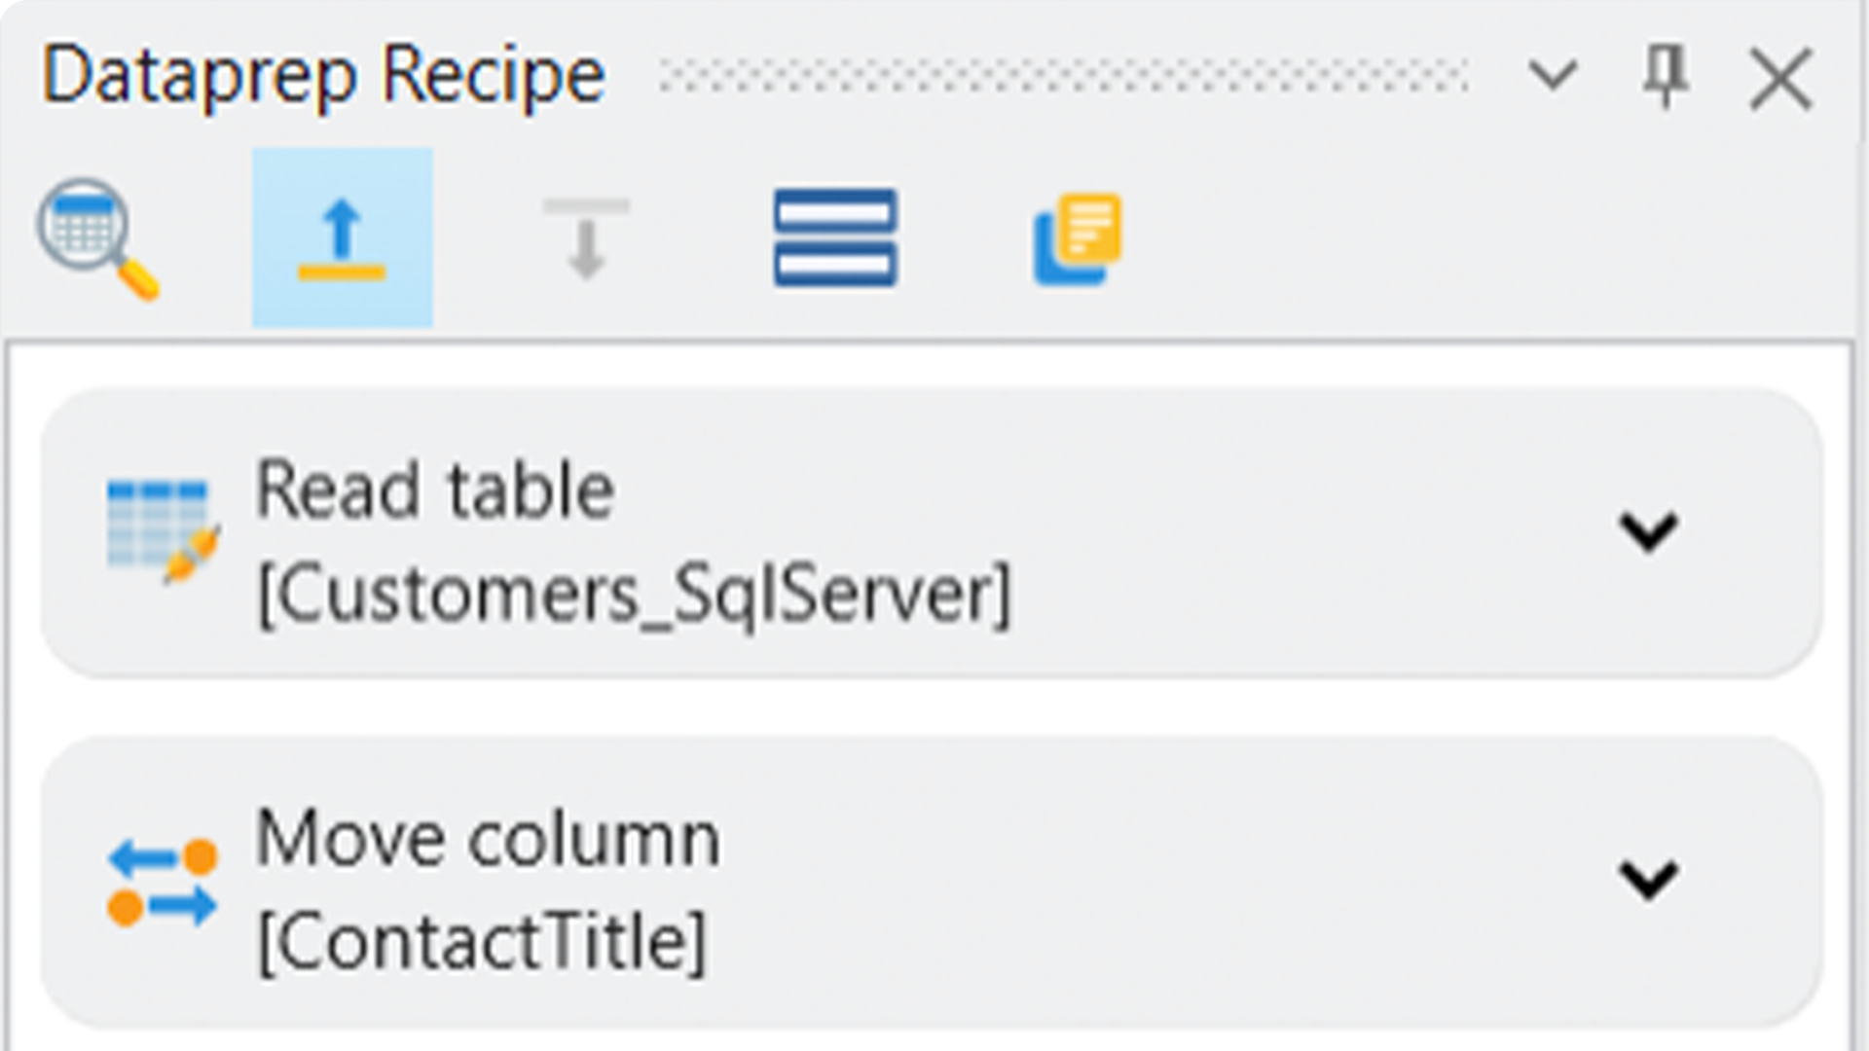Click the dotted grip on the title bar
This screenshot has height=1051, width=1869.
(1063, 76)
